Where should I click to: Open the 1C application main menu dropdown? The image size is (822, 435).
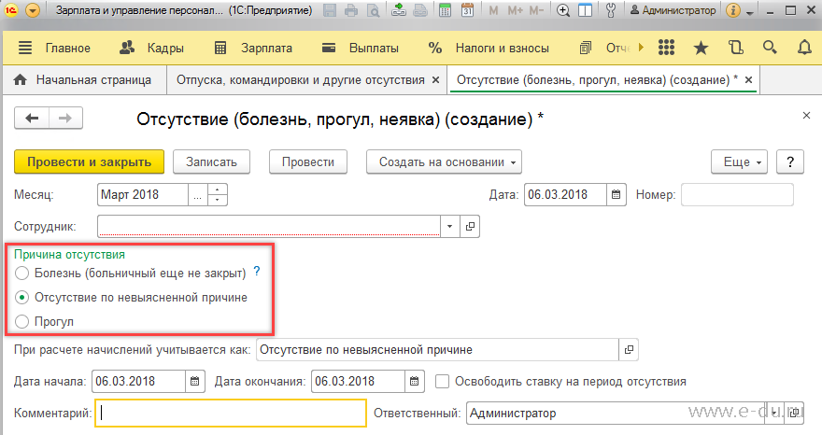33,10
